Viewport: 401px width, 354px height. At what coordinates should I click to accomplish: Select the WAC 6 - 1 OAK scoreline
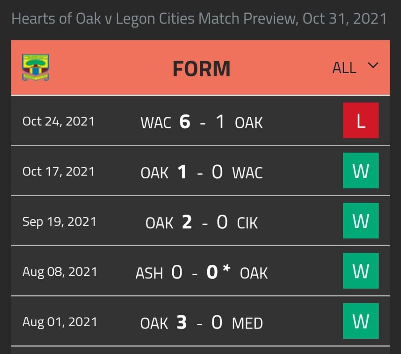202,122
